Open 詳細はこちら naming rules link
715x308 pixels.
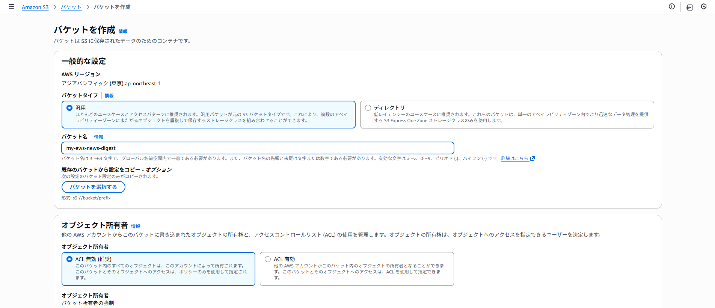pos(514,159)
